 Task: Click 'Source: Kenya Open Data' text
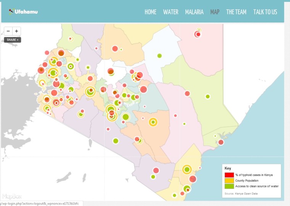[241, 194]
